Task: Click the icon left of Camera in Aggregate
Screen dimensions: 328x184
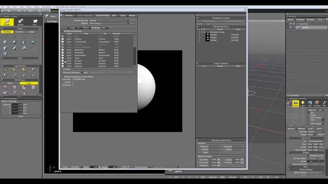Action: (x=289, y=103)
